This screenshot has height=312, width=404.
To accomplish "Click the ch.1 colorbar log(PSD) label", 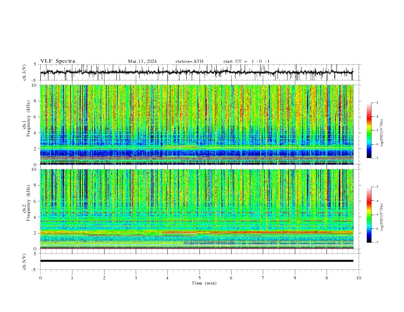I will click(x=382, y=133).
